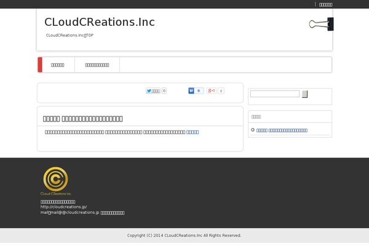Screen dimensions: 369x246
Task: Click the search submit button
Action: tap(305, 94)
